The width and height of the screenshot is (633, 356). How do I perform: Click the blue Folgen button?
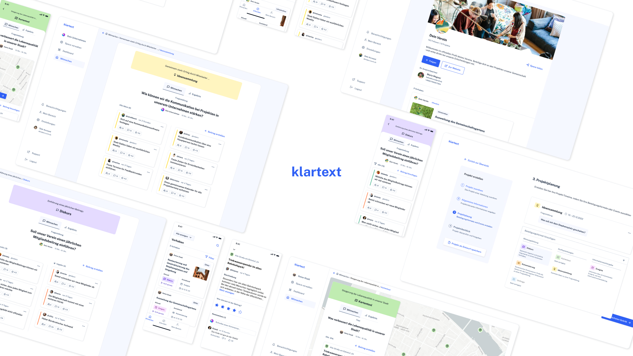431,61
